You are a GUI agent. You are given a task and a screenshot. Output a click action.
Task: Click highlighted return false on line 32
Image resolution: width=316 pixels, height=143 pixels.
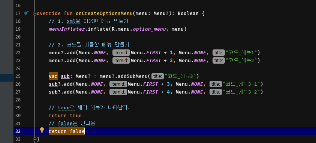coord(67,131)
